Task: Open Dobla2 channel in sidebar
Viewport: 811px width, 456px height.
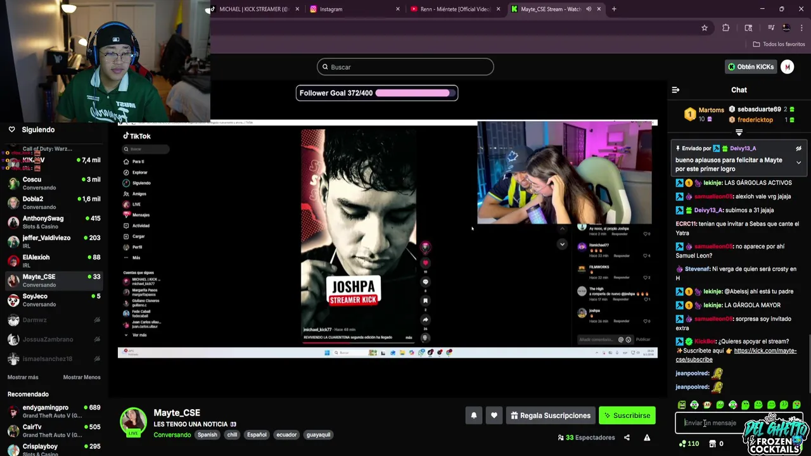Action: pyautogui.click(x=54, y=203)
